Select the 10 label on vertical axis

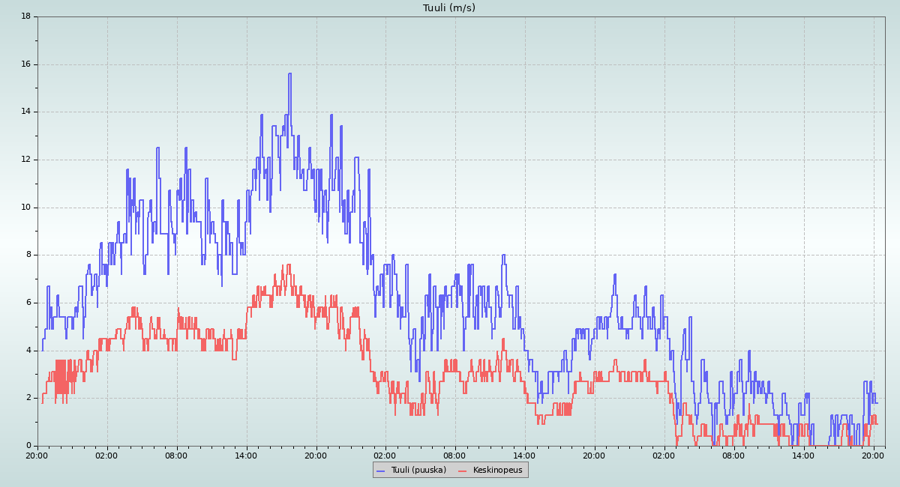click(25, 208)
